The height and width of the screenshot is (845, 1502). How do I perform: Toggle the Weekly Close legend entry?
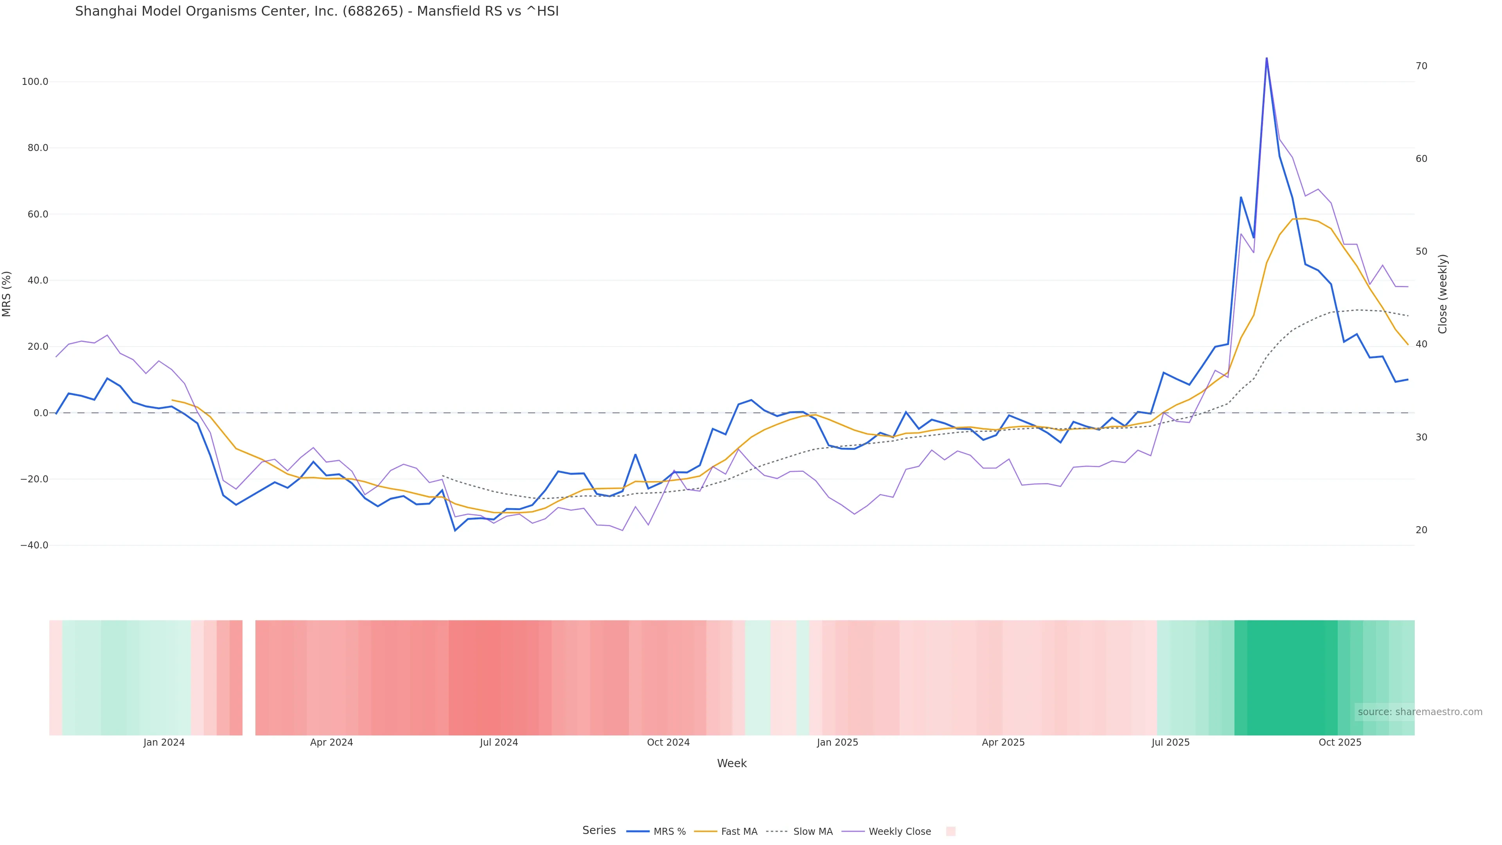tap(899, 832)
